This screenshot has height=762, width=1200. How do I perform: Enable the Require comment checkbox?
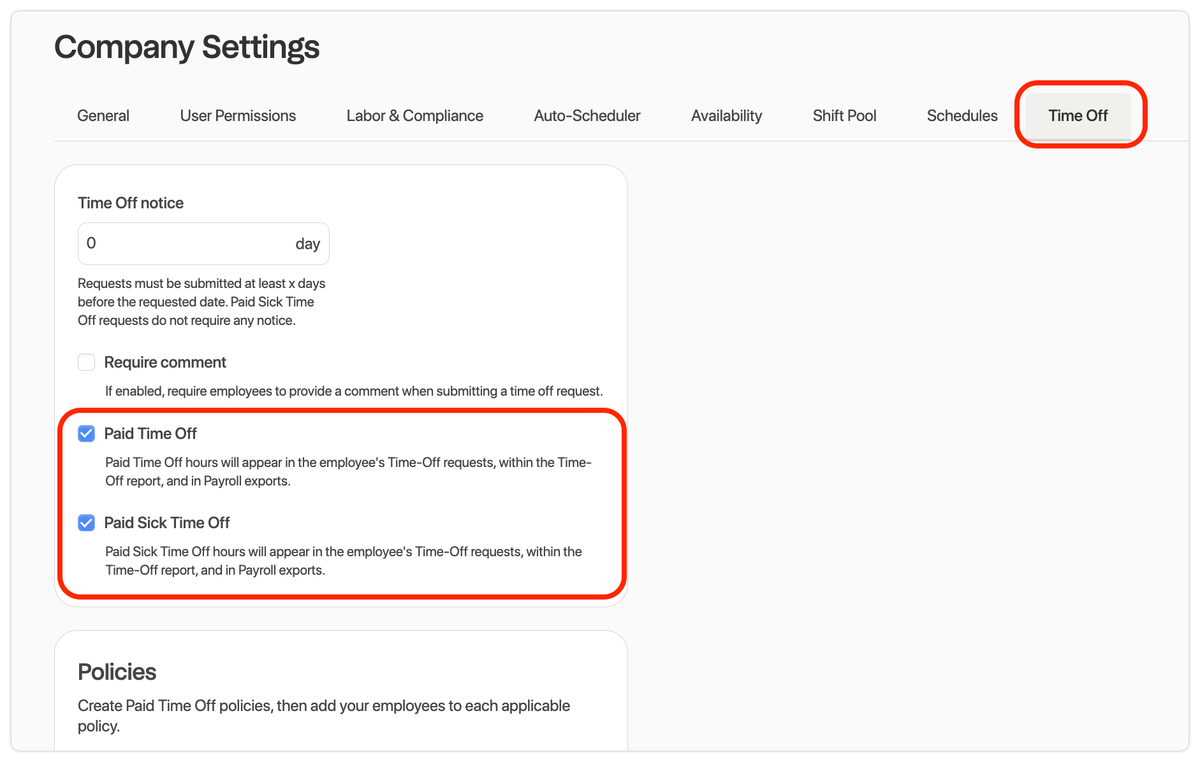87,363
